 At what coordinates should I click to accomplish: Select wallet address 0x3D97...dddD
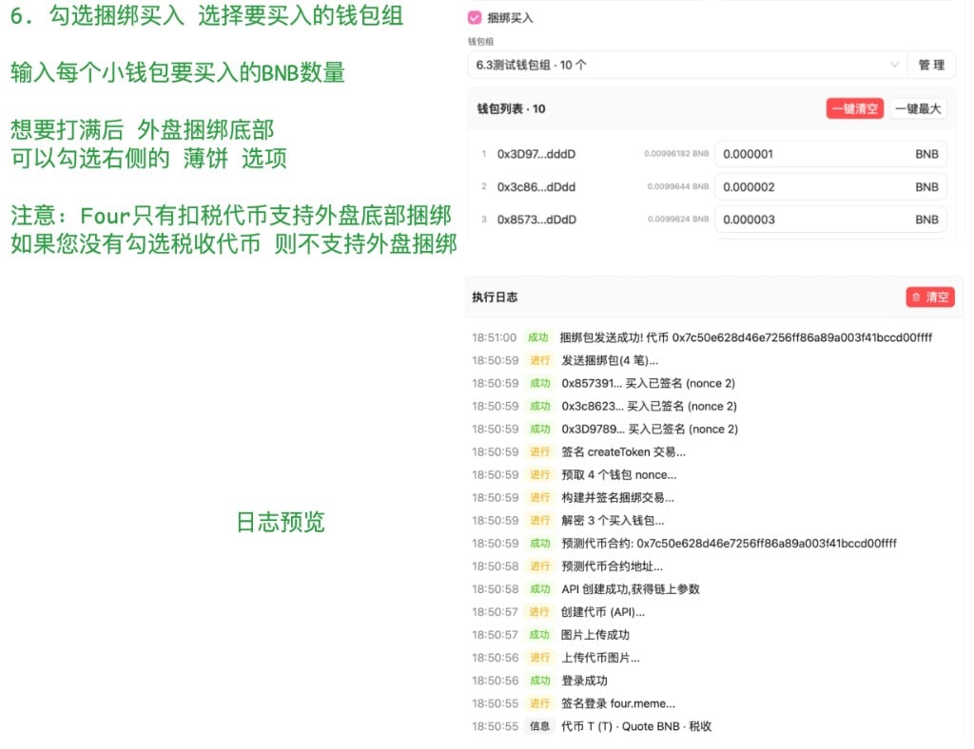[x=536, y=154]
